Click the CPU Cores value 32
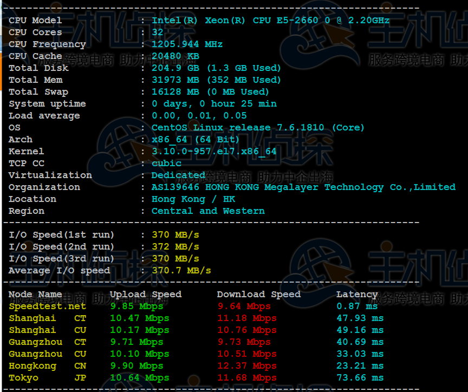Viewport: 468px width, 392px height. [157, 32]
